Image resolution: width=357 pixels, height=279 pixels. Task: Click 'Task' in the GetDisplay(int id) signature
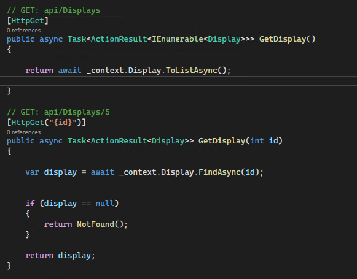(77, 141)
